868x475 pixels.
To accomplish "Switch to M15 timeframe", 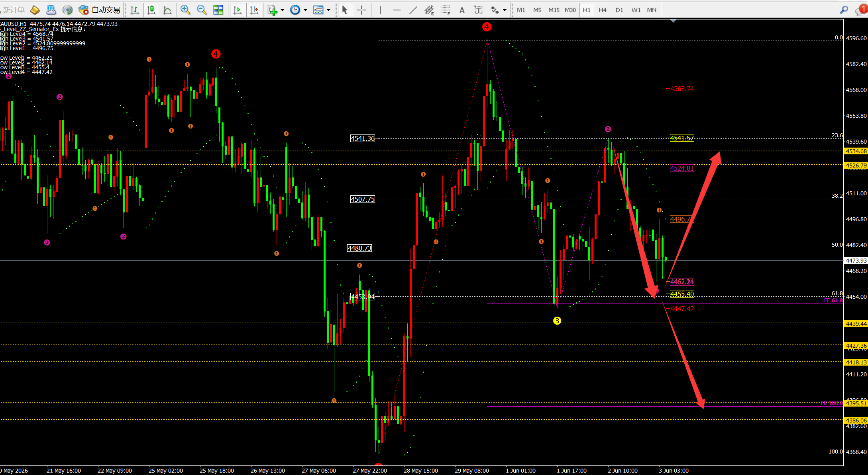I will pos(554,10).
